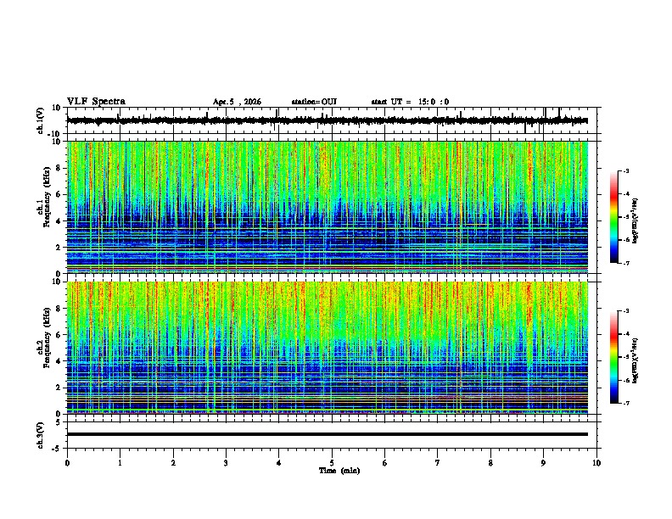Click the '8' tick on ch.1 frequency axis
Screen dimensions: 672x519
pos(59,168)
